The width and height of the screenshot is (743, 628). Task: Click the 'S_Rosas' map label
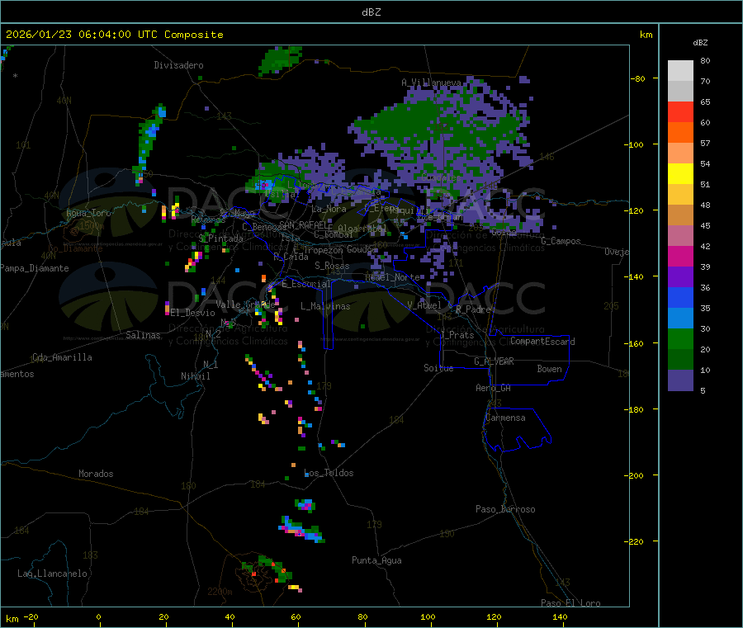click(332, 266)
